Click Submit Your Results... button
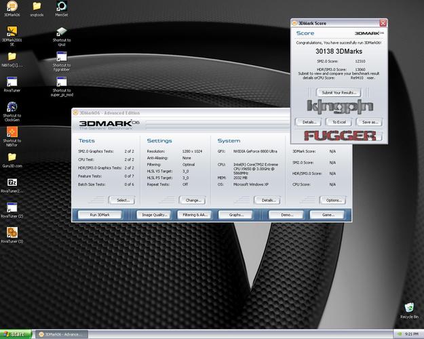 coord(339,93)
